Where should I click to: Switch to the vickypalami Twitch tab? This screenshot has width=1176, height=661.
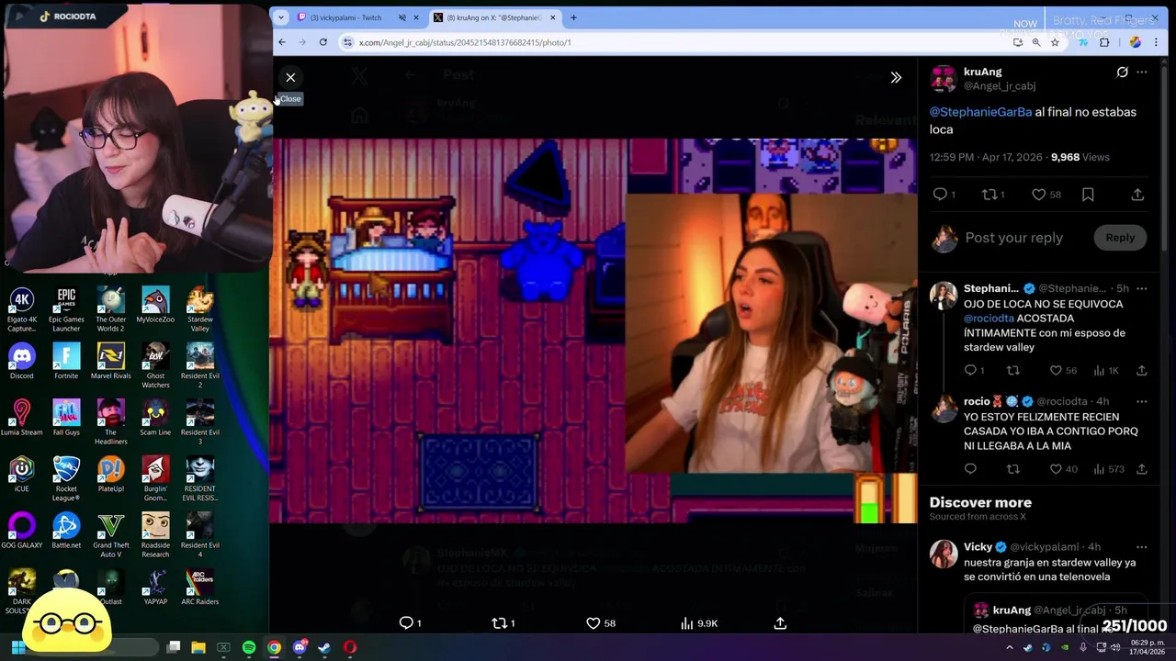(345, 17)
